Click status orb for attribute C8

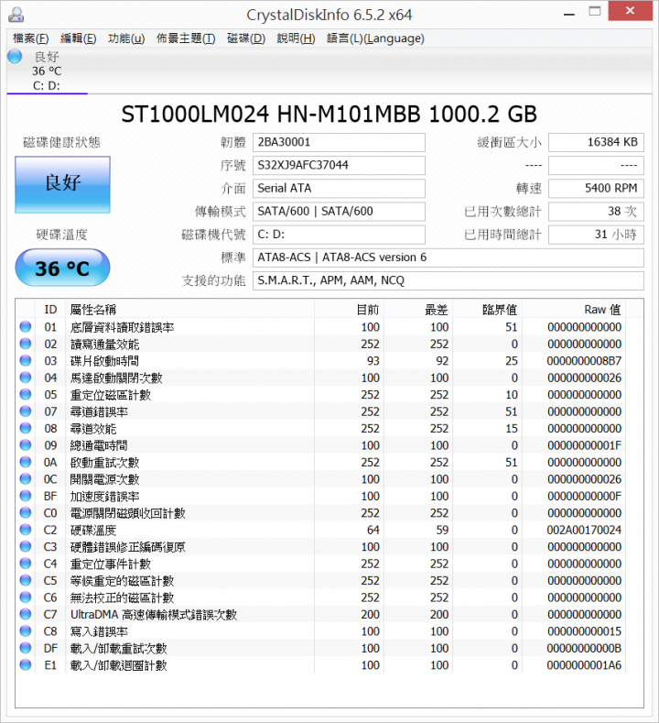pos(26,630)
